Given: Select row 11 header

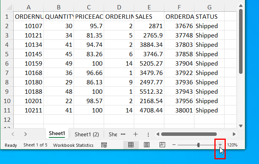Looking at the screenshot, I should [7, 110].
